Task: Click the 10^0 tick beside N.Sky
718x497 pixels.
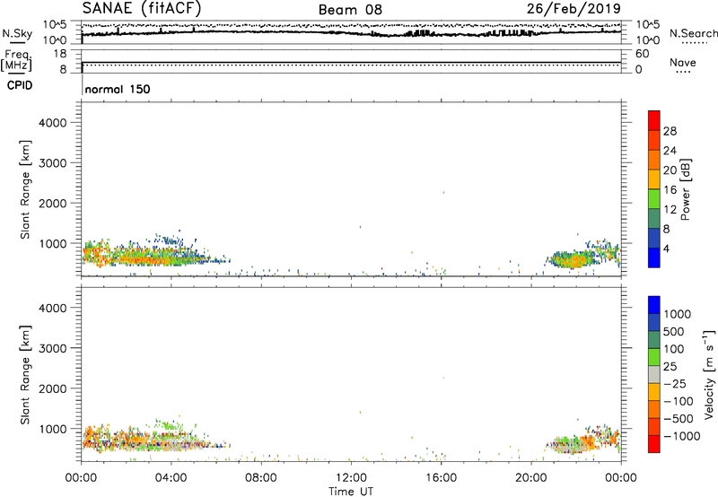Action: point(55,40)
